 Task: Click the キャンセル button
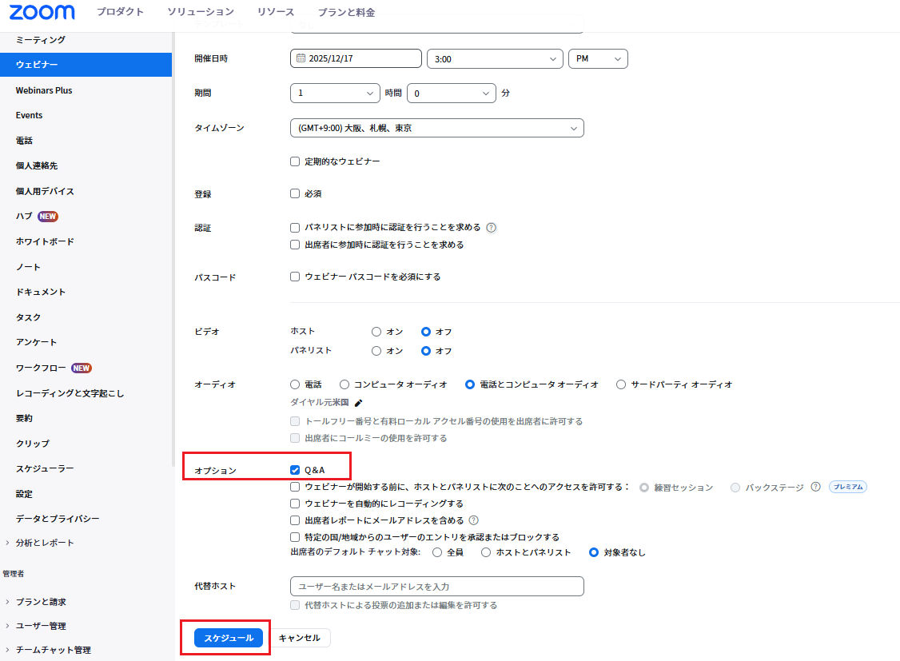click(299, 638)
